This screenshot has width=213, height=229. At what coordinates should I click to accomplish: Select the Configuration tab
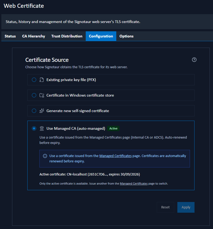pyautogui.click(x=101, y=36)
